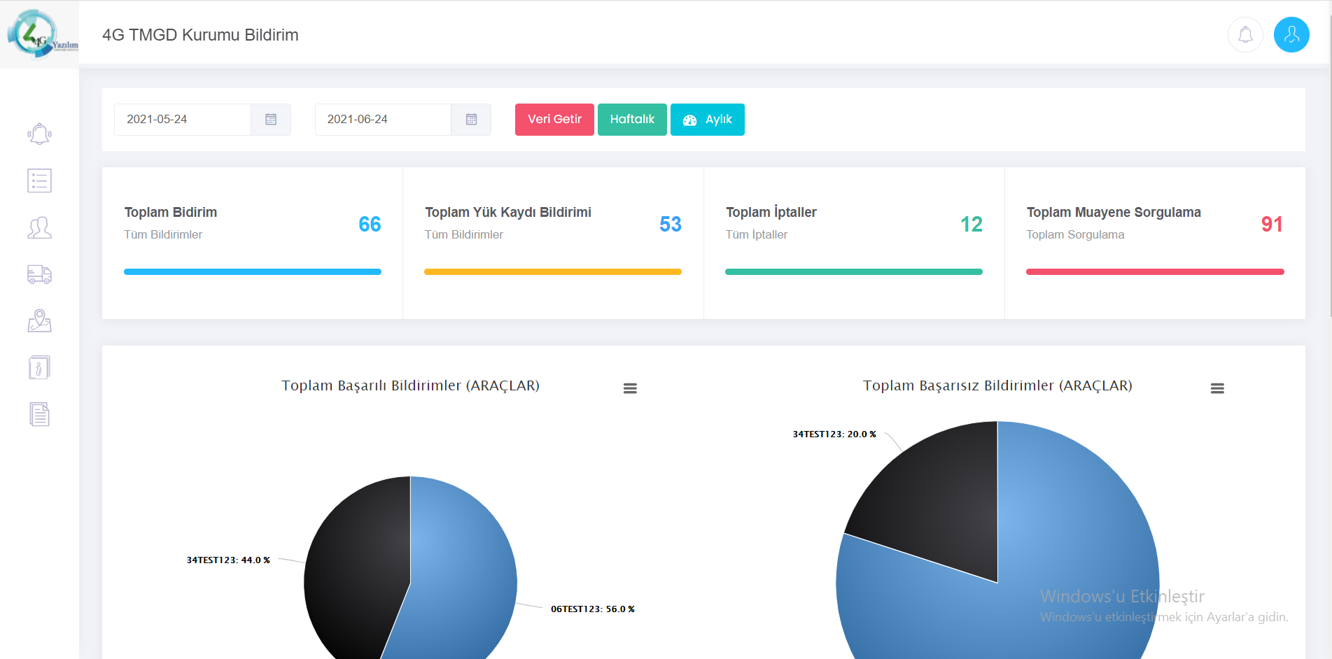
Task: Click the green Toplam İptaller progress bar
Action: pyautogui.click(x=854, y=271)
